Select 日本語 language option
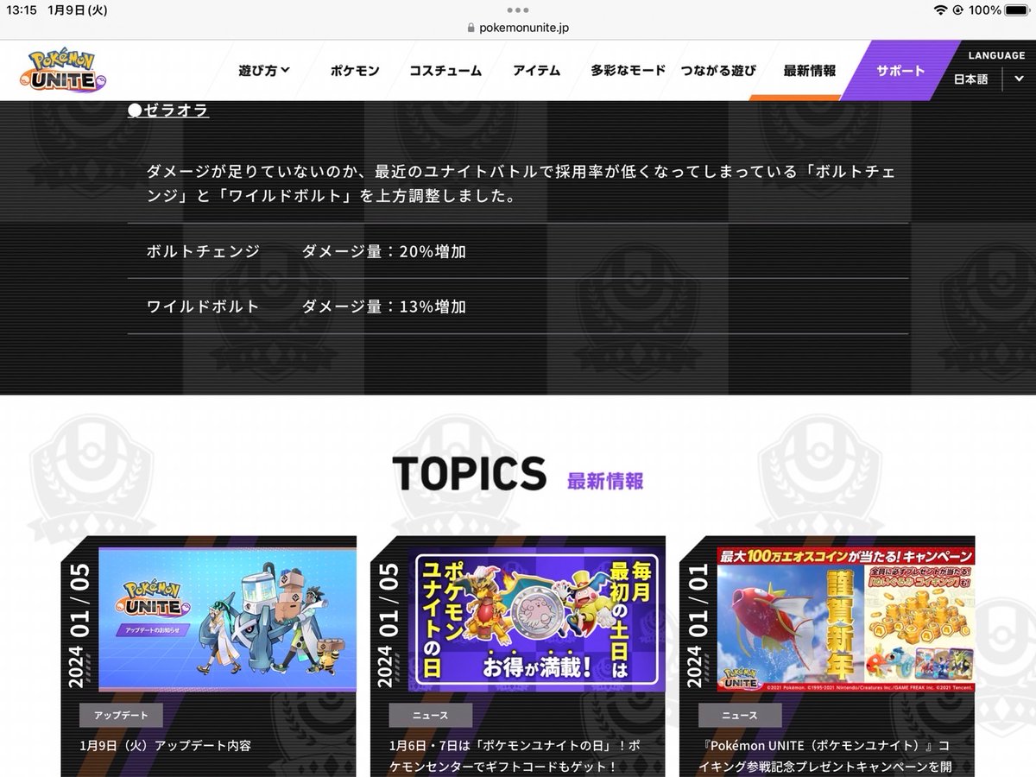1036x777 pixels. pyautogui.click(x=971, y=79)
